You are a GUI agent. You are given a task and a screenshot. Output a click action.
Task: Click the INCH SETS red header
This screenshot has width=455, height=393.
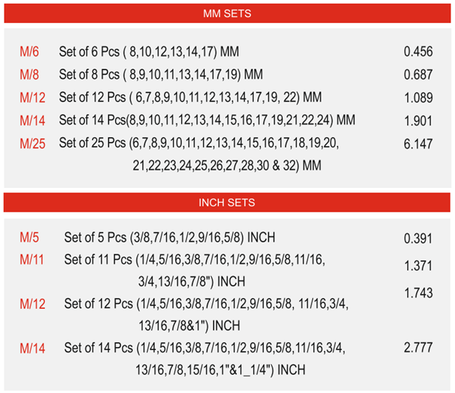click(x=227, y=203)
